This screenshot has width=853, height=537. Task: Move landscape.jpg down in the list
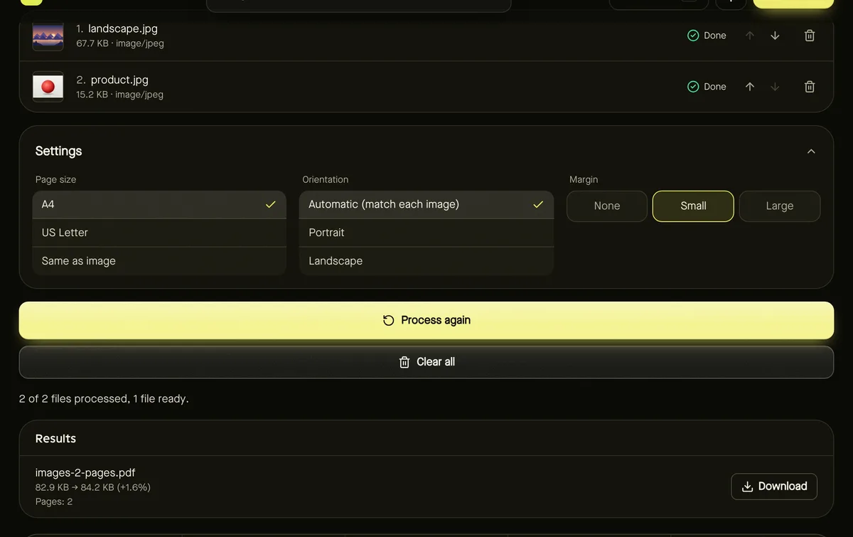click(x=775, y=36)
